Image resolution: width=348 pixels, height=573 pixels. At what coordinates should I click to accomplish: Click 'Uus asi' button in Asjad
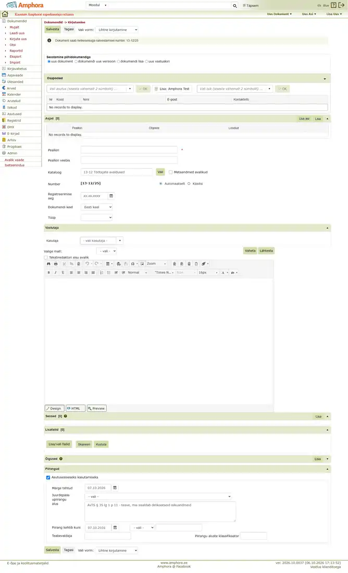point(304,119)
